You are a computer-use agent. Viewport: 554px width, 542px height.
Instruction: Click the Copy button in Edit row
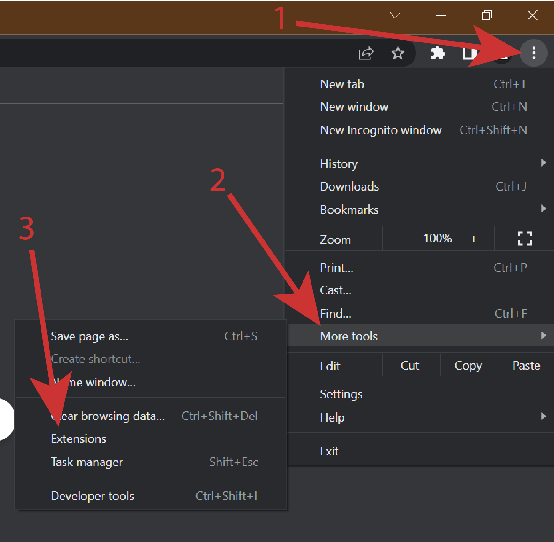(x=468, y=365)
